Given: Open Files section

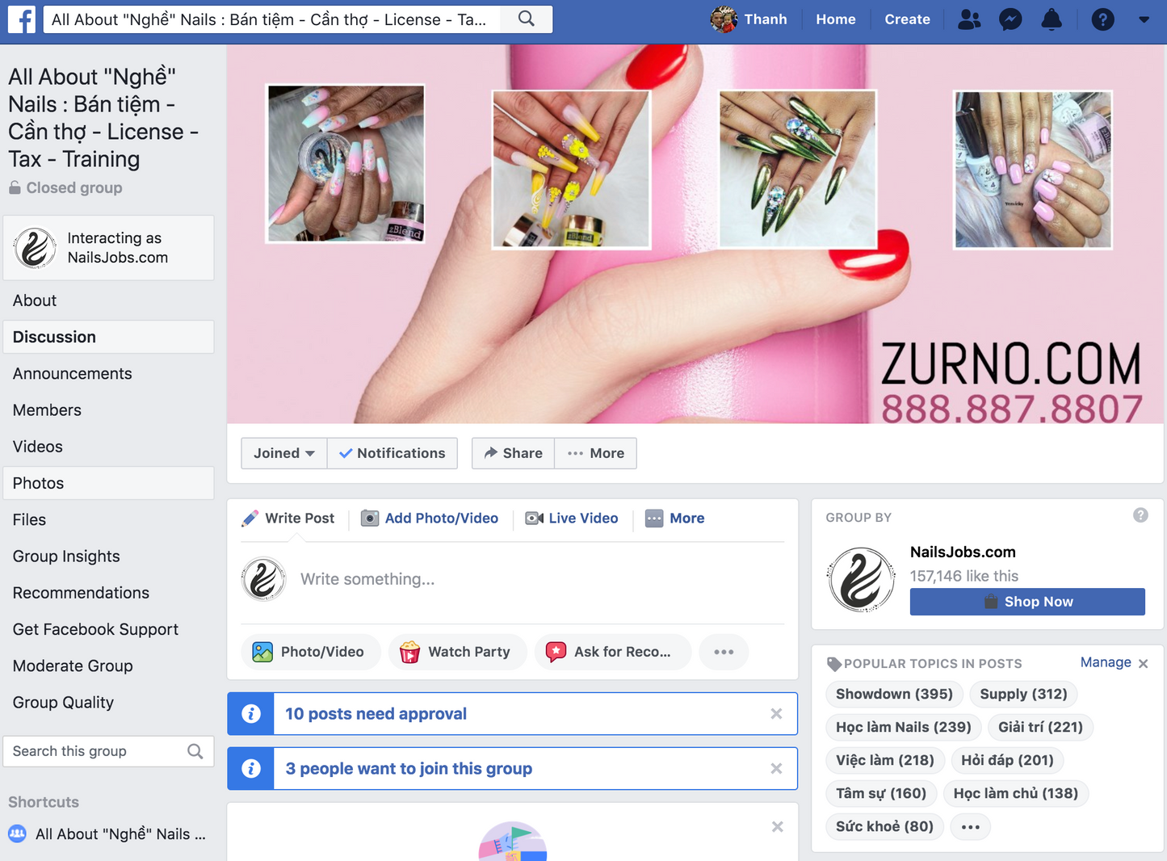Looking at the screenshot, I should [x=108, y=519].
